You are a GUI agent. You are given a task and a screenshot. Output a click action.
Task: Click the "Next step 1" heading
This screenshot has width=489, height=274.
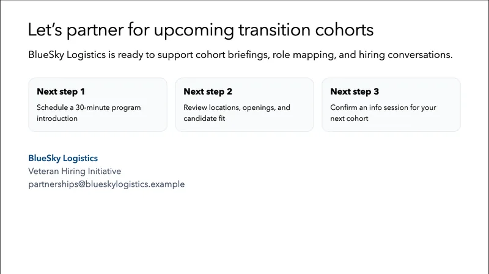pyautogui.click(x=61, y=92)
